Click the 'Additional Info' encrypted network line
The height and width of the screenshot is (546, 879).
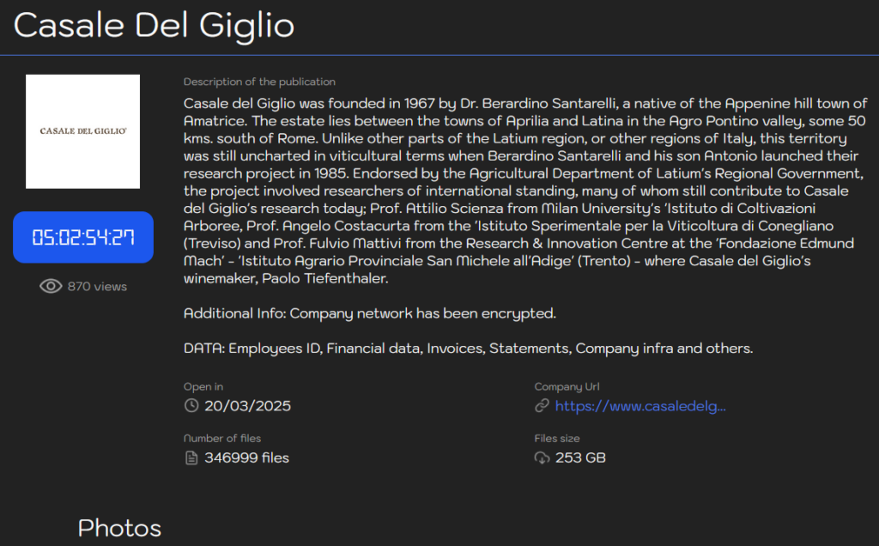click(370, 313)
